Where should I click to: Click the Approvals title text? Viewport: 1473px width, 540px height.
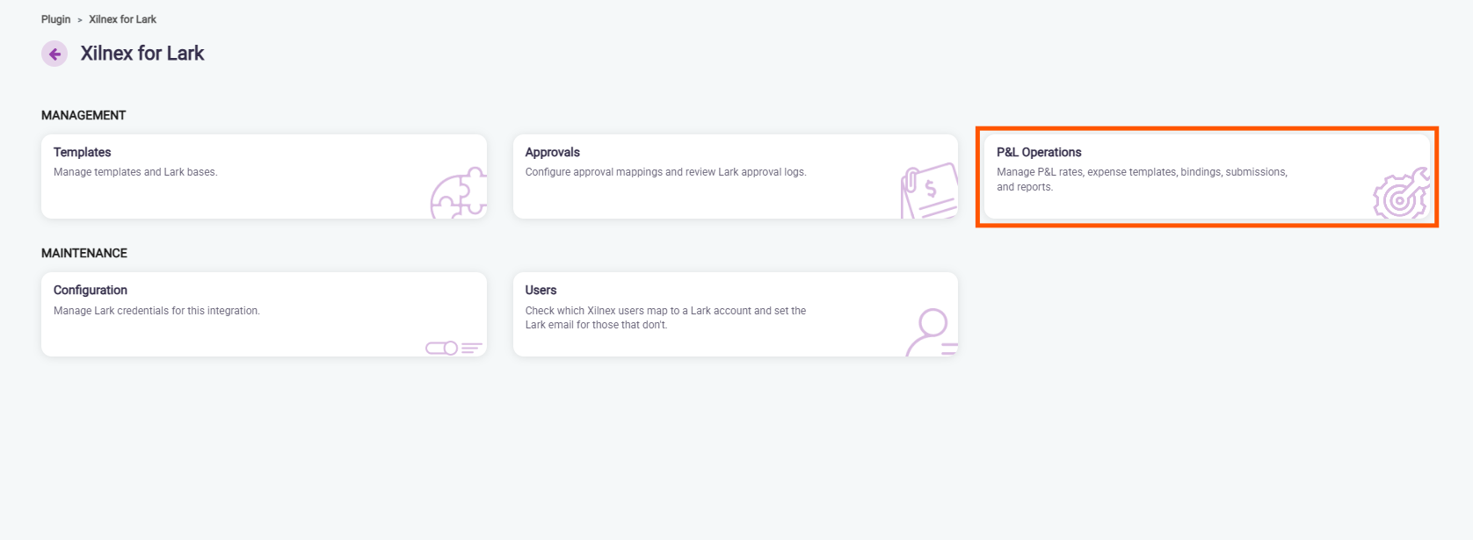point(553,152)
